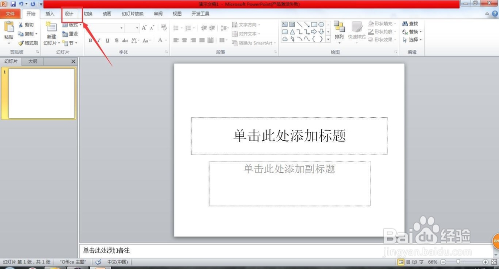Click 形状填充 shape fill button
This screenshot has height=269, width=499.
click(x=382, y=23)
